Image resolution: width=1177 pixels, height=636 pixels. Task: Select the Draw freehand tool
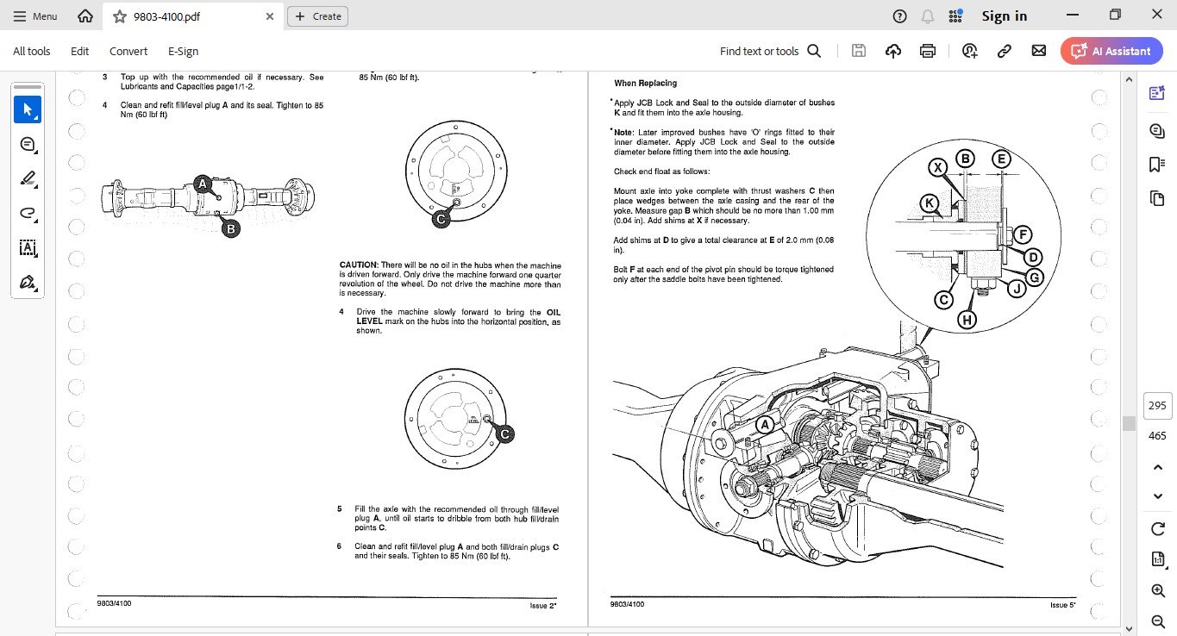coord(28,213)
